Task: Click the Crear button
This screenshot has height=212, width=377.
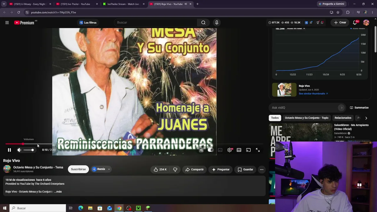Action: pos(340,23)
